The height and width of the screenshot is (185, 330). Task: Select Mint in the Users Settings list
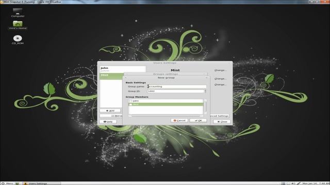(x=111, y=76)
